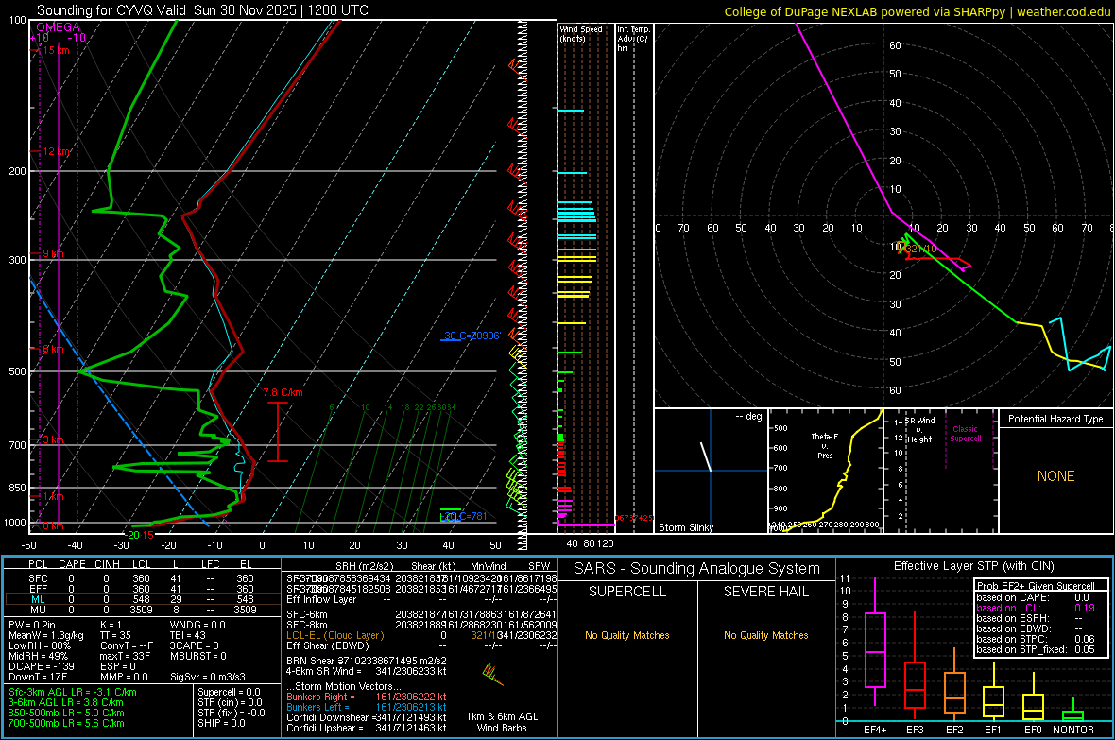
Task: Click the 500 pressure level label
Action: (x=17, y=371)
